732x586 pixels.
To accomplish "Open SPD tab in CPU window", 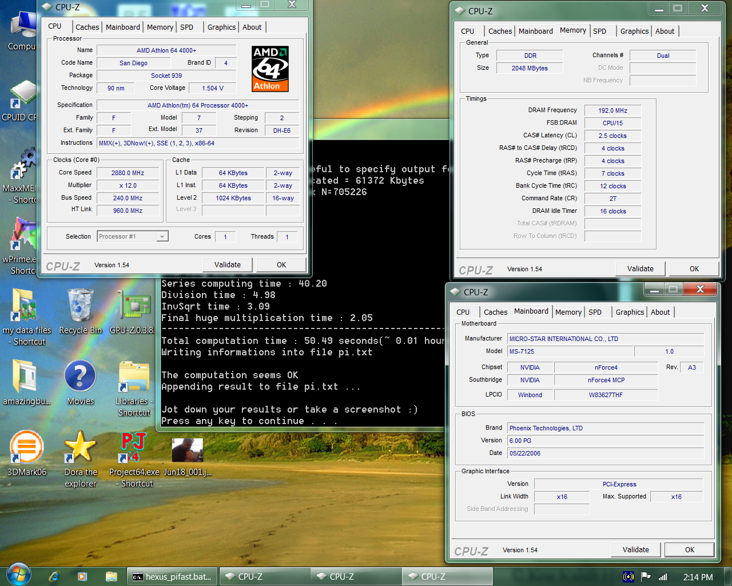I will 187,27.
